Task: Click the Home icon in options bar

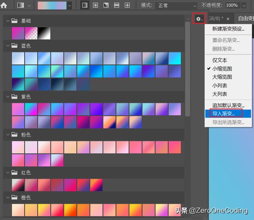Action: [x=4, y=6]
